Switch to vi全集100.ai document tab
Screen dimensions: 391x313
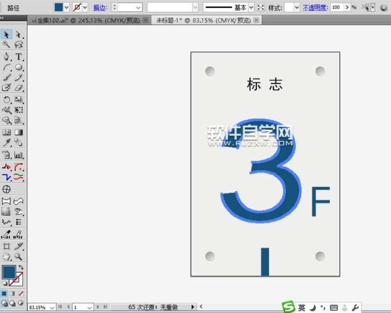coord(86,20)
